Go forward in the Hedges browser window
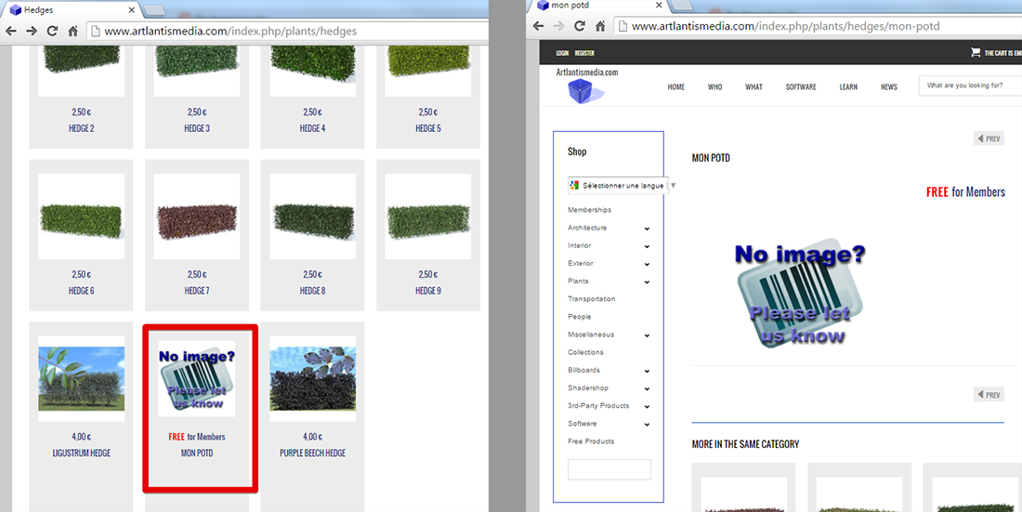 (32, 31)
